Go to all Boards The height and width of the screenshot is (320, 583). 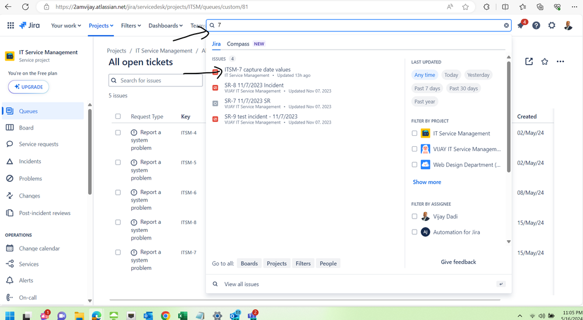[x=249, y=263]
